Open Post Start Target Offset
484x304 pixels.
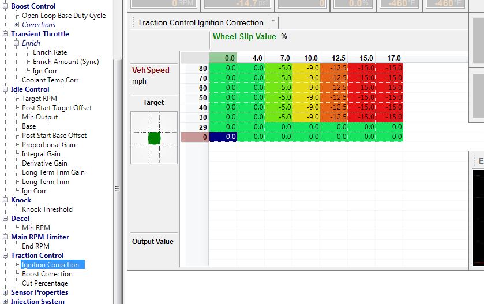(57, 108)
